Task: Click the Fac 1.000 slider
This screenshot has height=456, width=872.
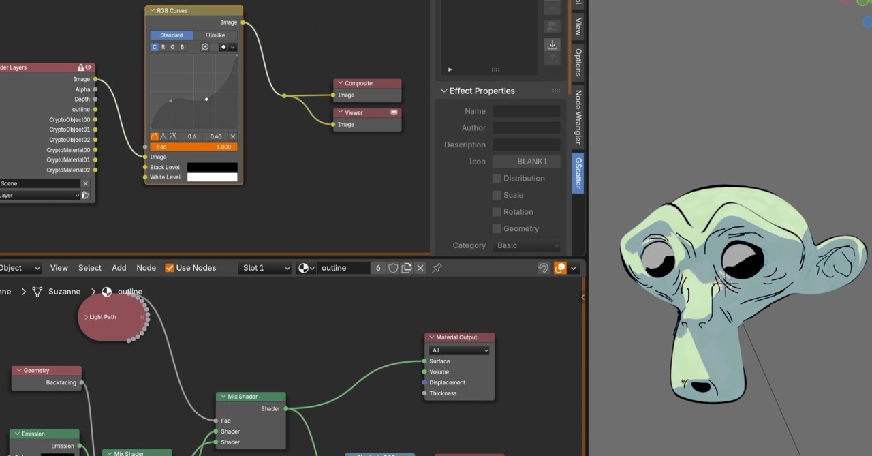Action: point(194,147)
